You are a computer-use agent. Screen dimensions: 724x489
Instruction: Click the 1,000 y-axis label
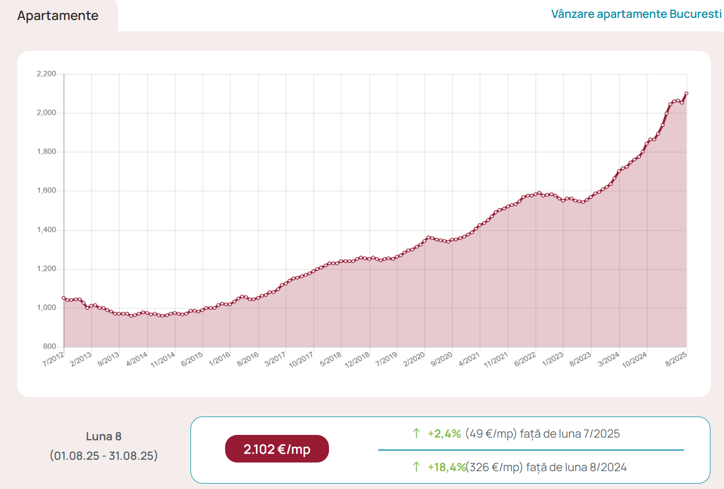(x=47, y=308)
